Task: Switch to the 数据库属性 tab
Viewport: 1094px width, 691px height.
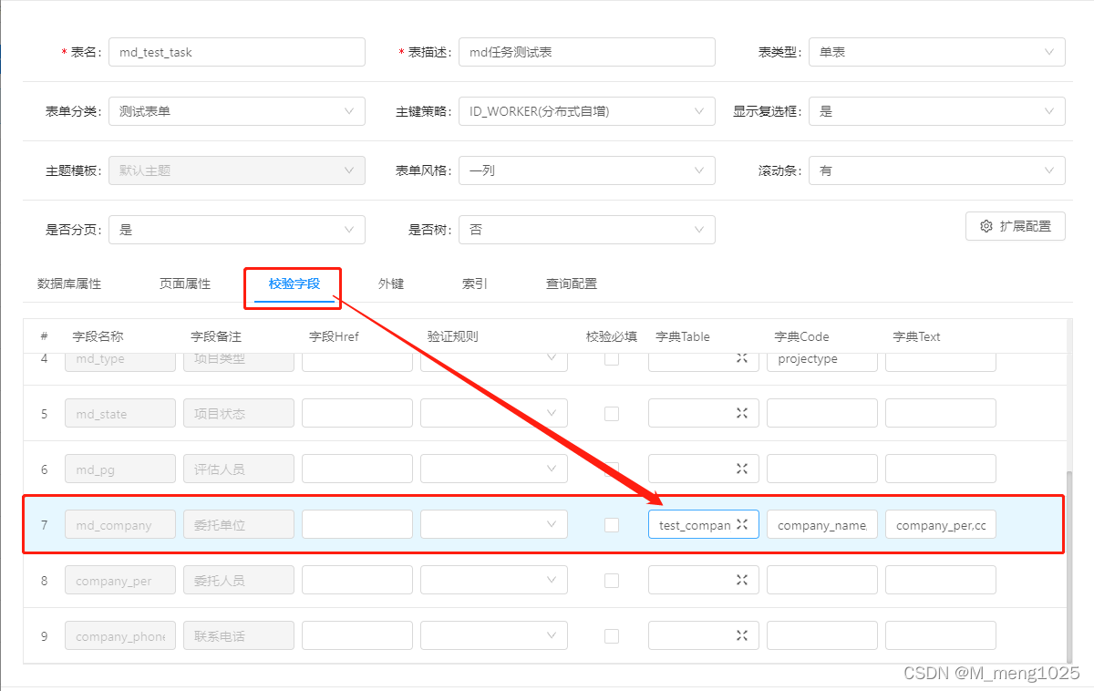Action: click(69, 284)
